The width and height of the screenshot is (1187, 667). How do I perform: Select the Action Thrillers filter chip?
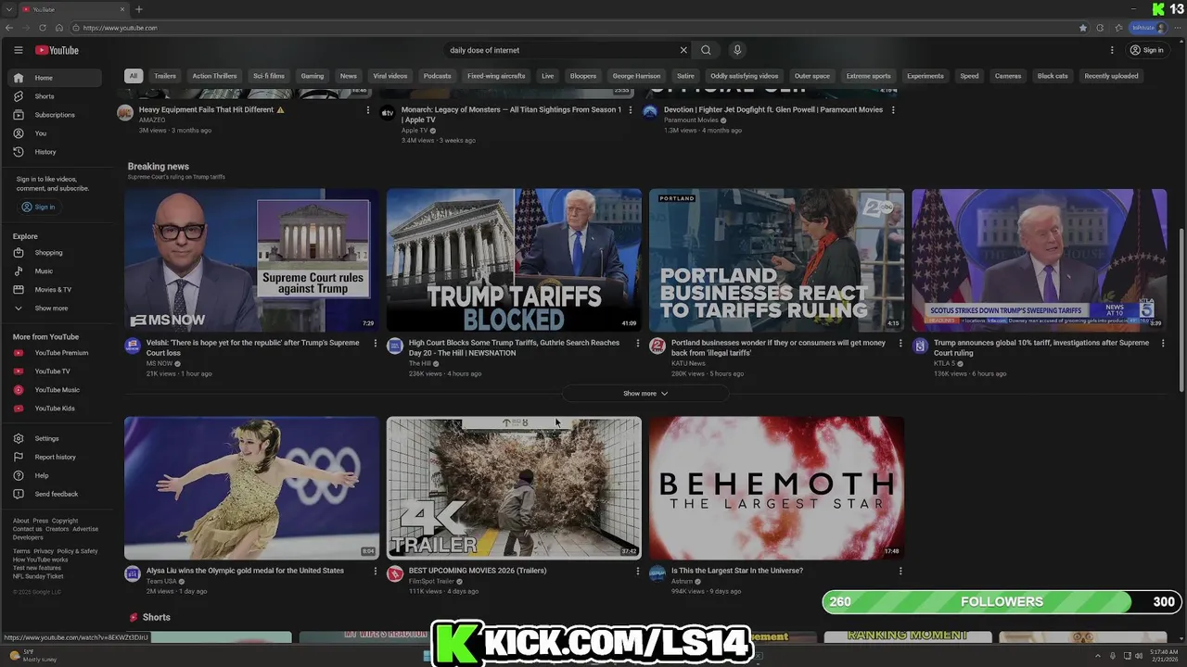coord(214,76)
